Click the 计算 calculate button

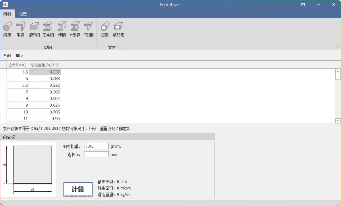(78, 189)
